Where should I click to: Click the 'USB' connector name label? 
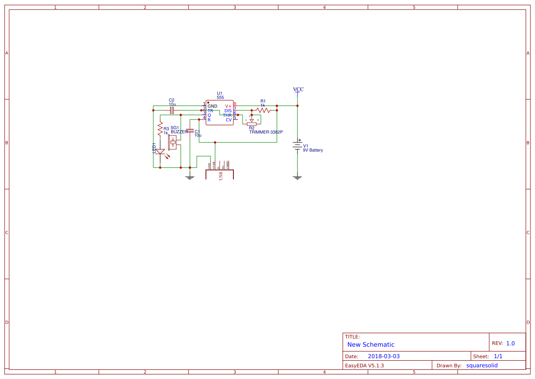[221, 176]
